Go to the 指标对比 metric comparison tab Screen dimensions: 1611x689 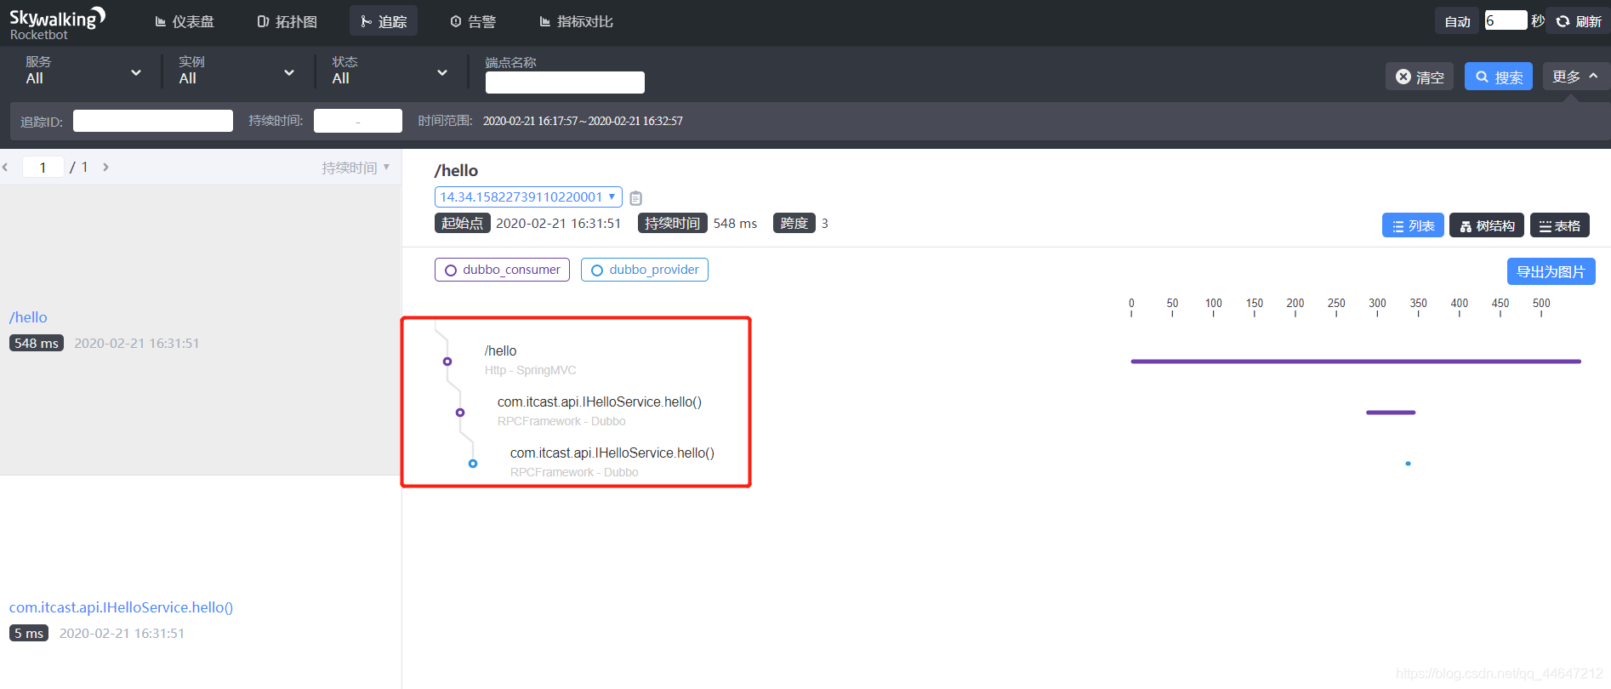(576, 21)
